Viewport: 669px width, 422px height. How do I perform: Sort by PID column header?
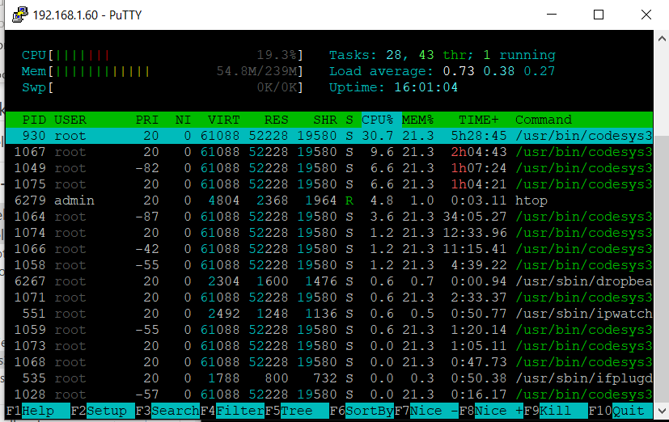tap(34, 120)
